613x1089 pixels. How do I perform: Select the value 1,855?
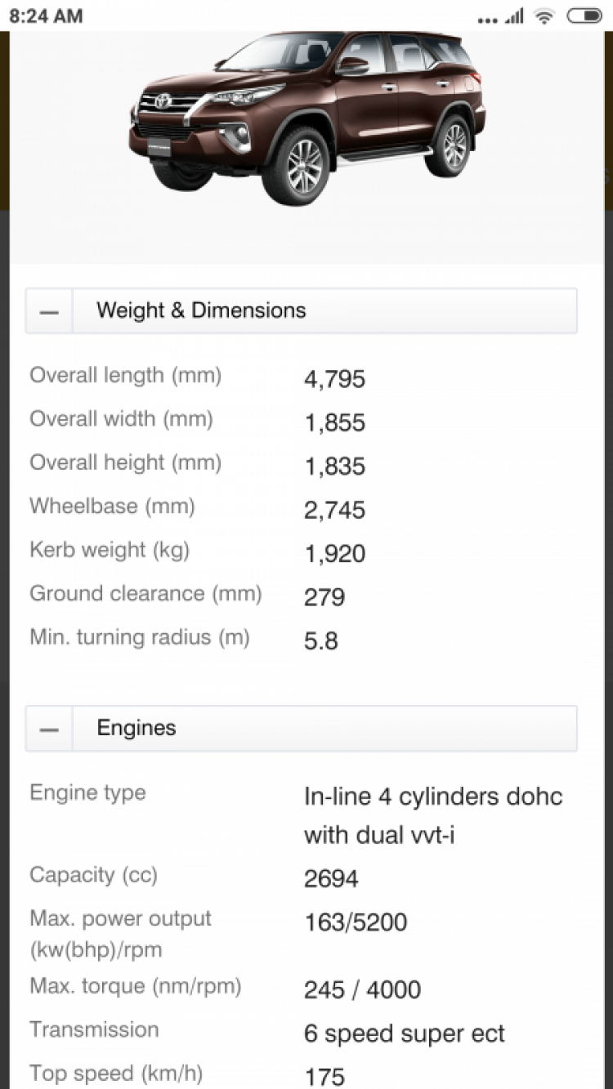pos(334,423)
